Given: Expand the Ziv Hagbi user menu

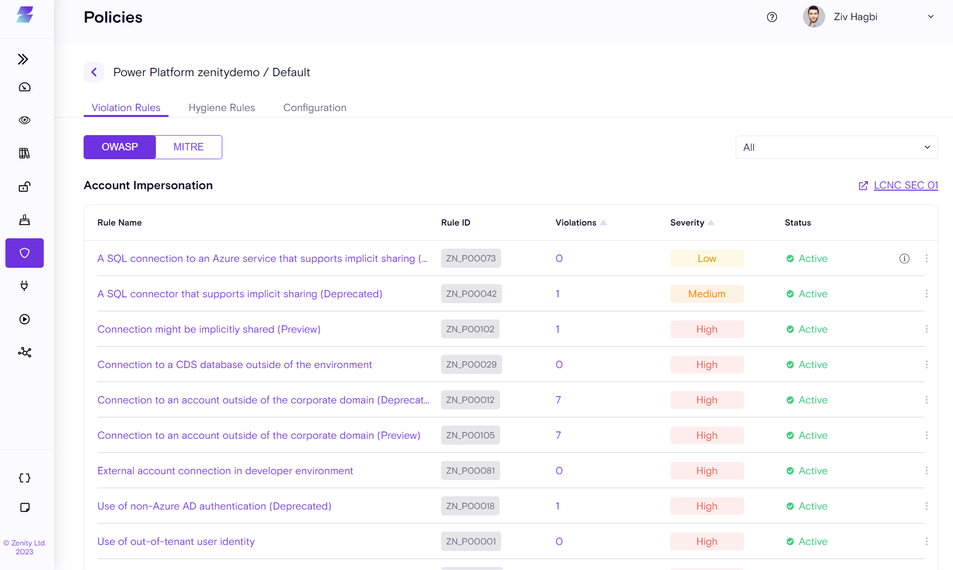Looking at the screenshot, I should [x=930, y=17].
